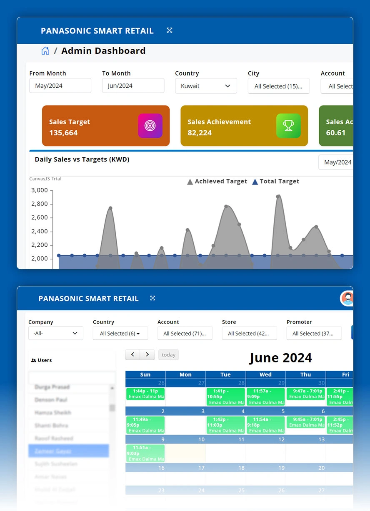Open To Month field Jun/2024
370x511 pixels.
133,86
